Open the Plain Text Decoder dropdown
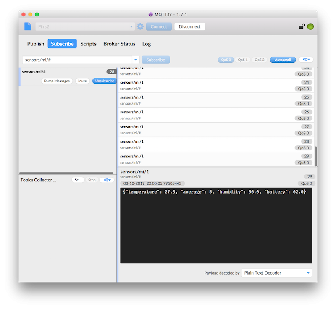This screenshot has height=309, width=336. [277, 273]
